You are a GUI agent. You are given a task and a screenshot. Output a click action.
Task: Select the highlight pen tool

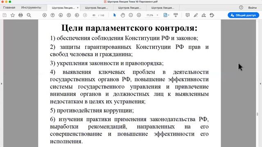click(196, 15)
